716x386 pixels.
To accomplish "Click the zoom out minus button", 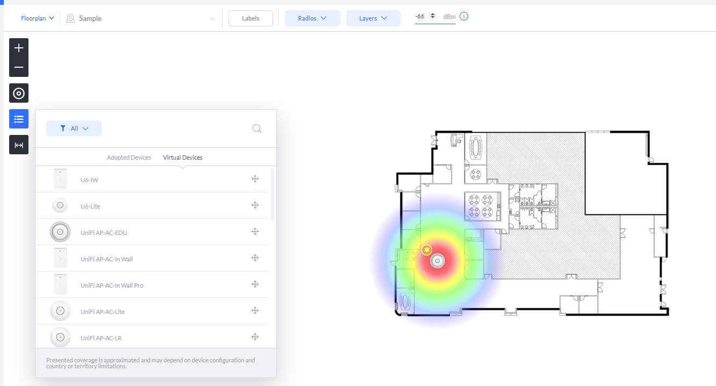I will click(19, 68).
